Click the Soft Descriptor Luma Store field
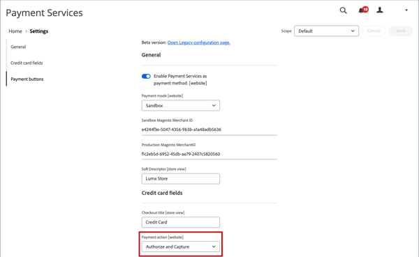This screenshot has width=419, height=257. click(x=181, y=178)
